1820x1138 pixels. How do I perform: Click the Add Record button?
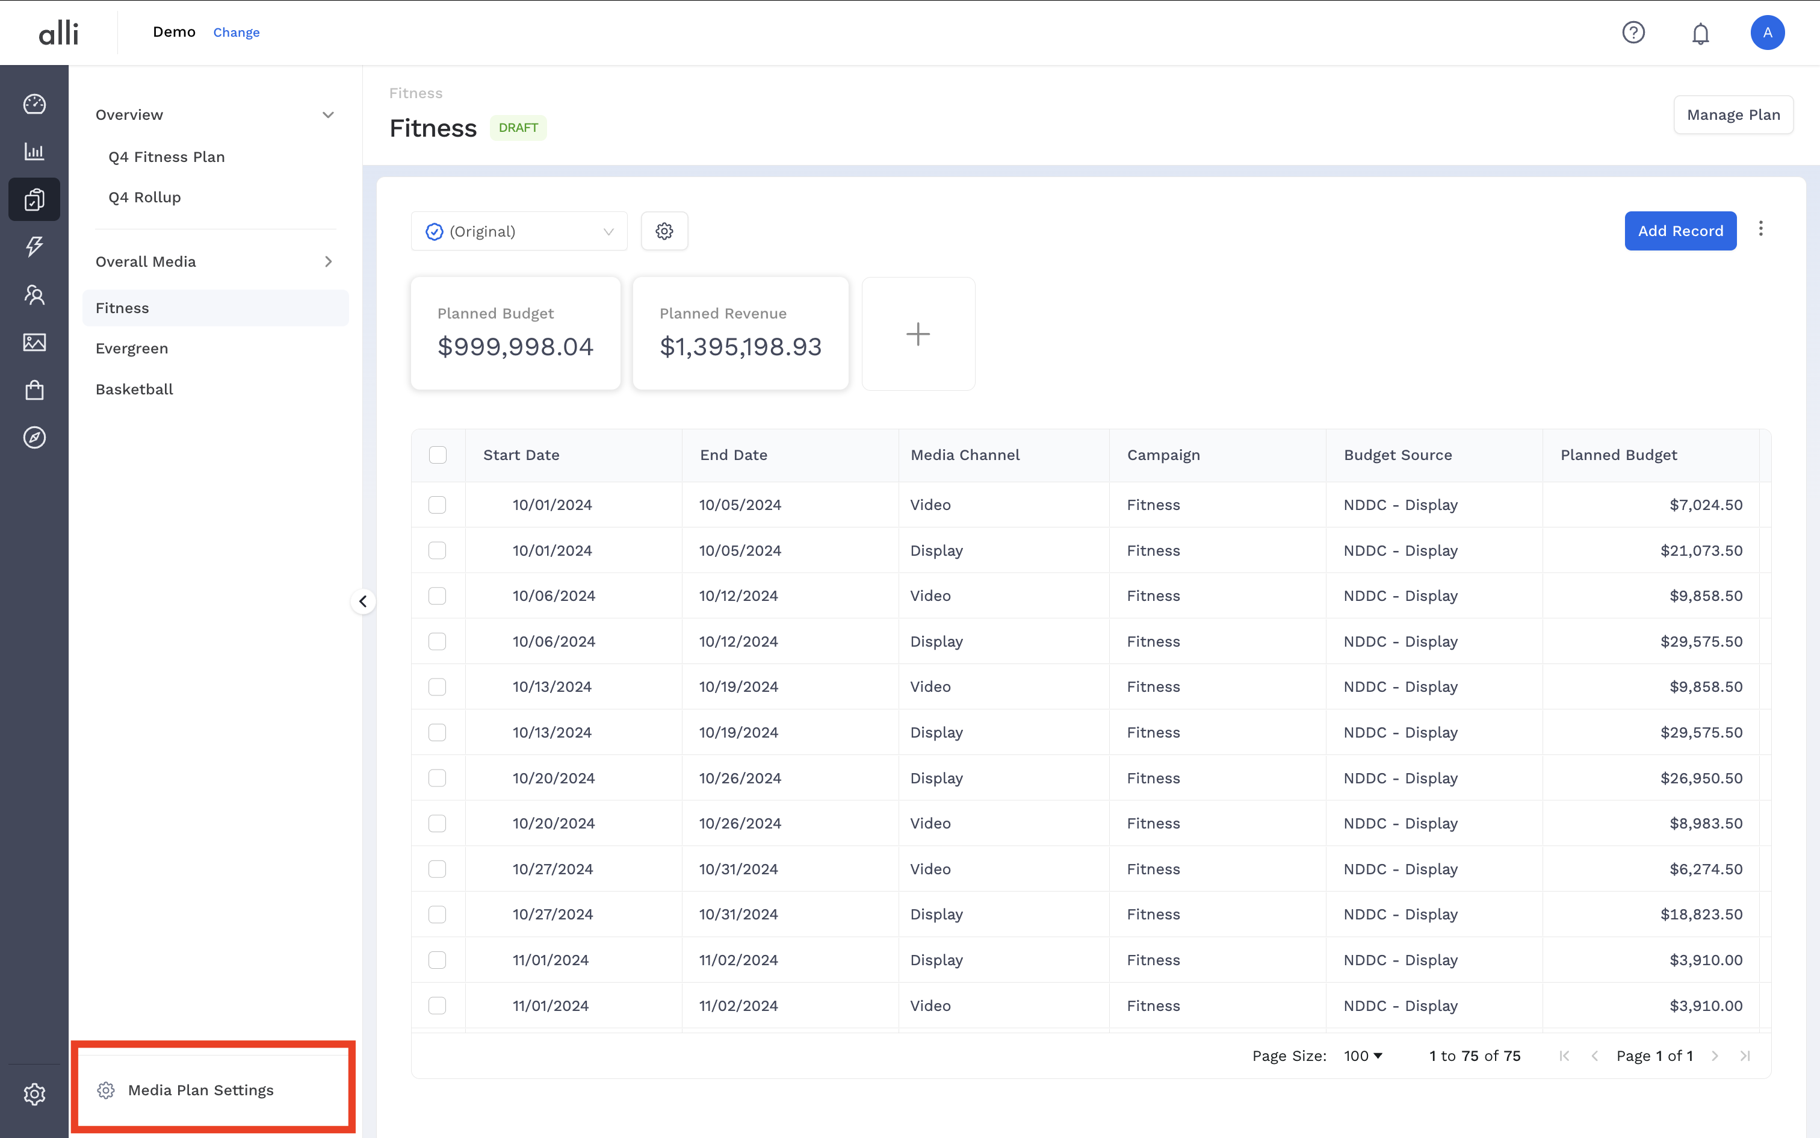click(1680, 231)
